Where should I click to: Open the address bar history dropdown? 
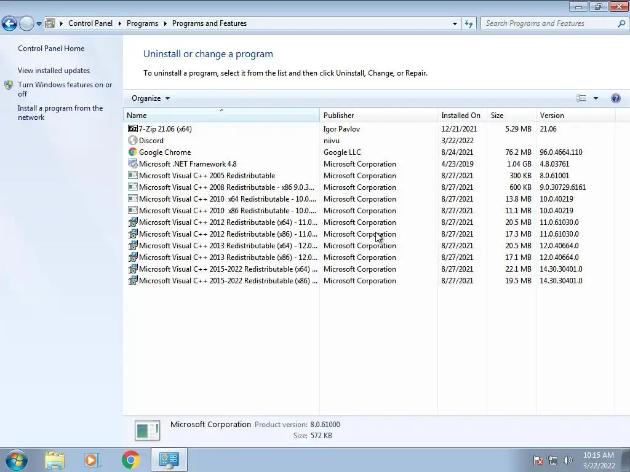455,23
